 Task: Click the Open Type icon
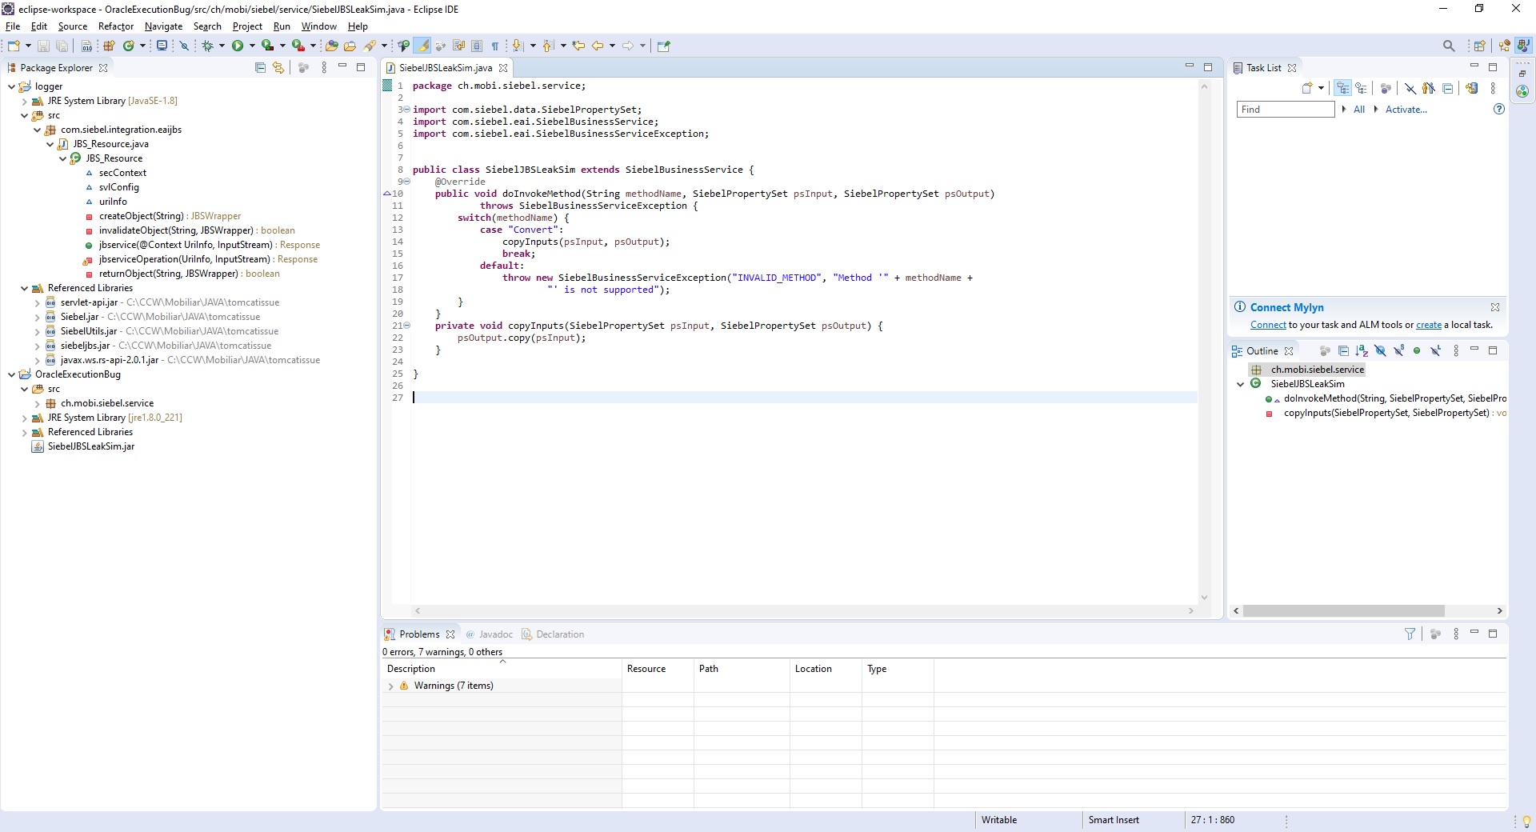pos(331,46)
